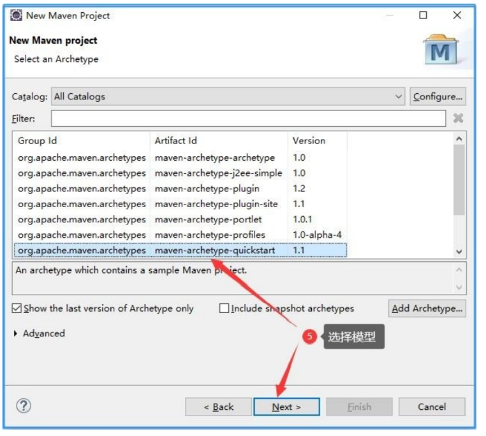Select maven-archetype-plugin-site row
Image resolution: width=486 pixels, height=436 pixels.
coord(180,204)
